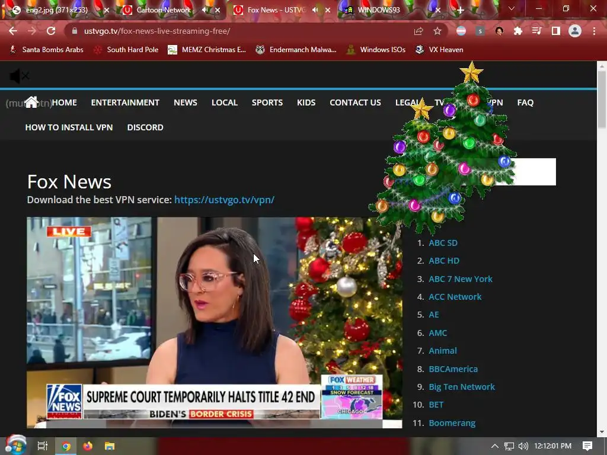Open the South Hard Pole bookmark
Screen dimensions: 607x455
(126, 50)
